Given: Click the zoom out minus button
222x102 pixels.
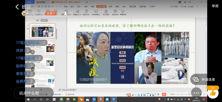Looking at the screenshot, I should [178, 94].
